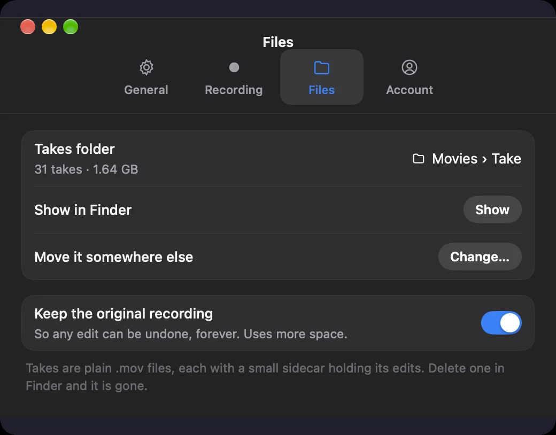The width and height of the screenshot is (556, 435).
Task: Open the General tab gear icon
Action: click(x=146, y=67)
